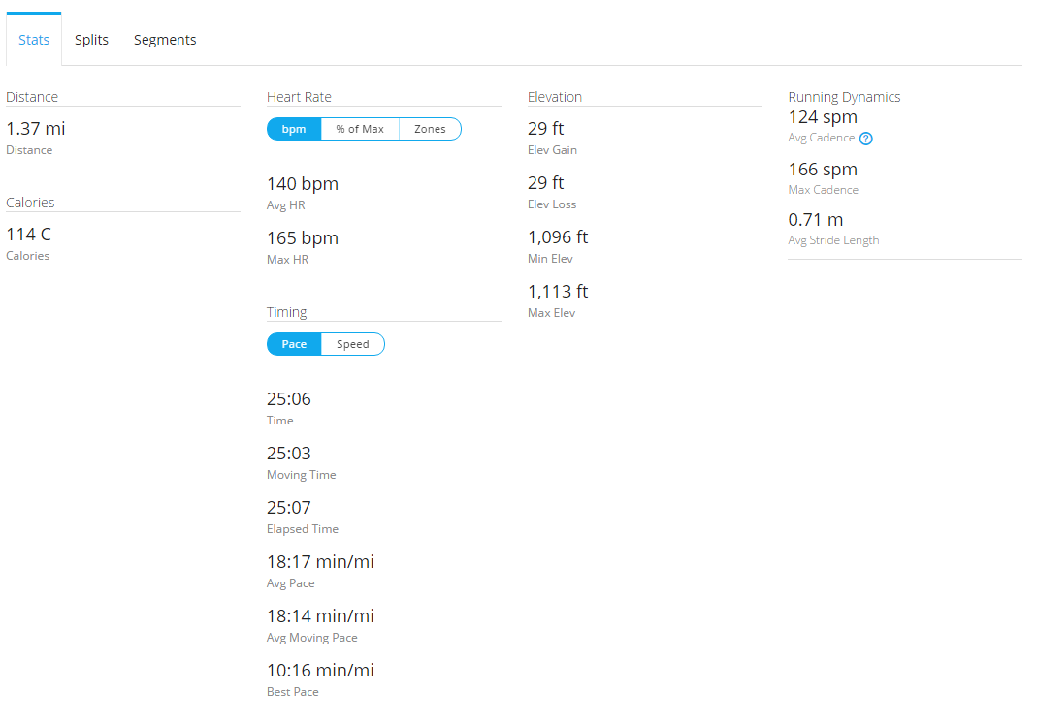Click the 1.37 mi distance value
1037x723 pixels.
click(x=36, y=128)
